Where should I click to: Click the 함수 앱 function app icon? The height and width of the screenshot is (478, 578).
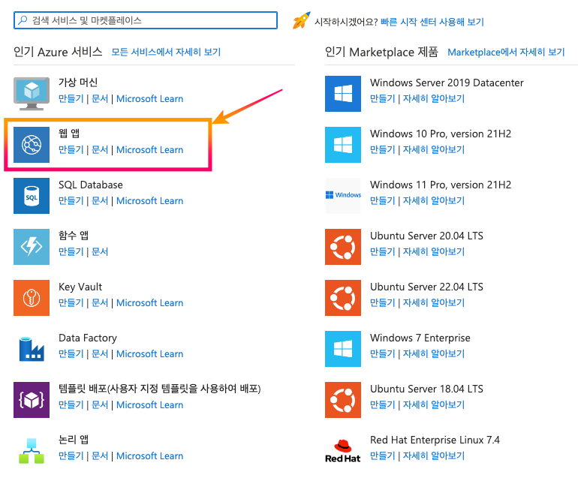click(32, 247)
